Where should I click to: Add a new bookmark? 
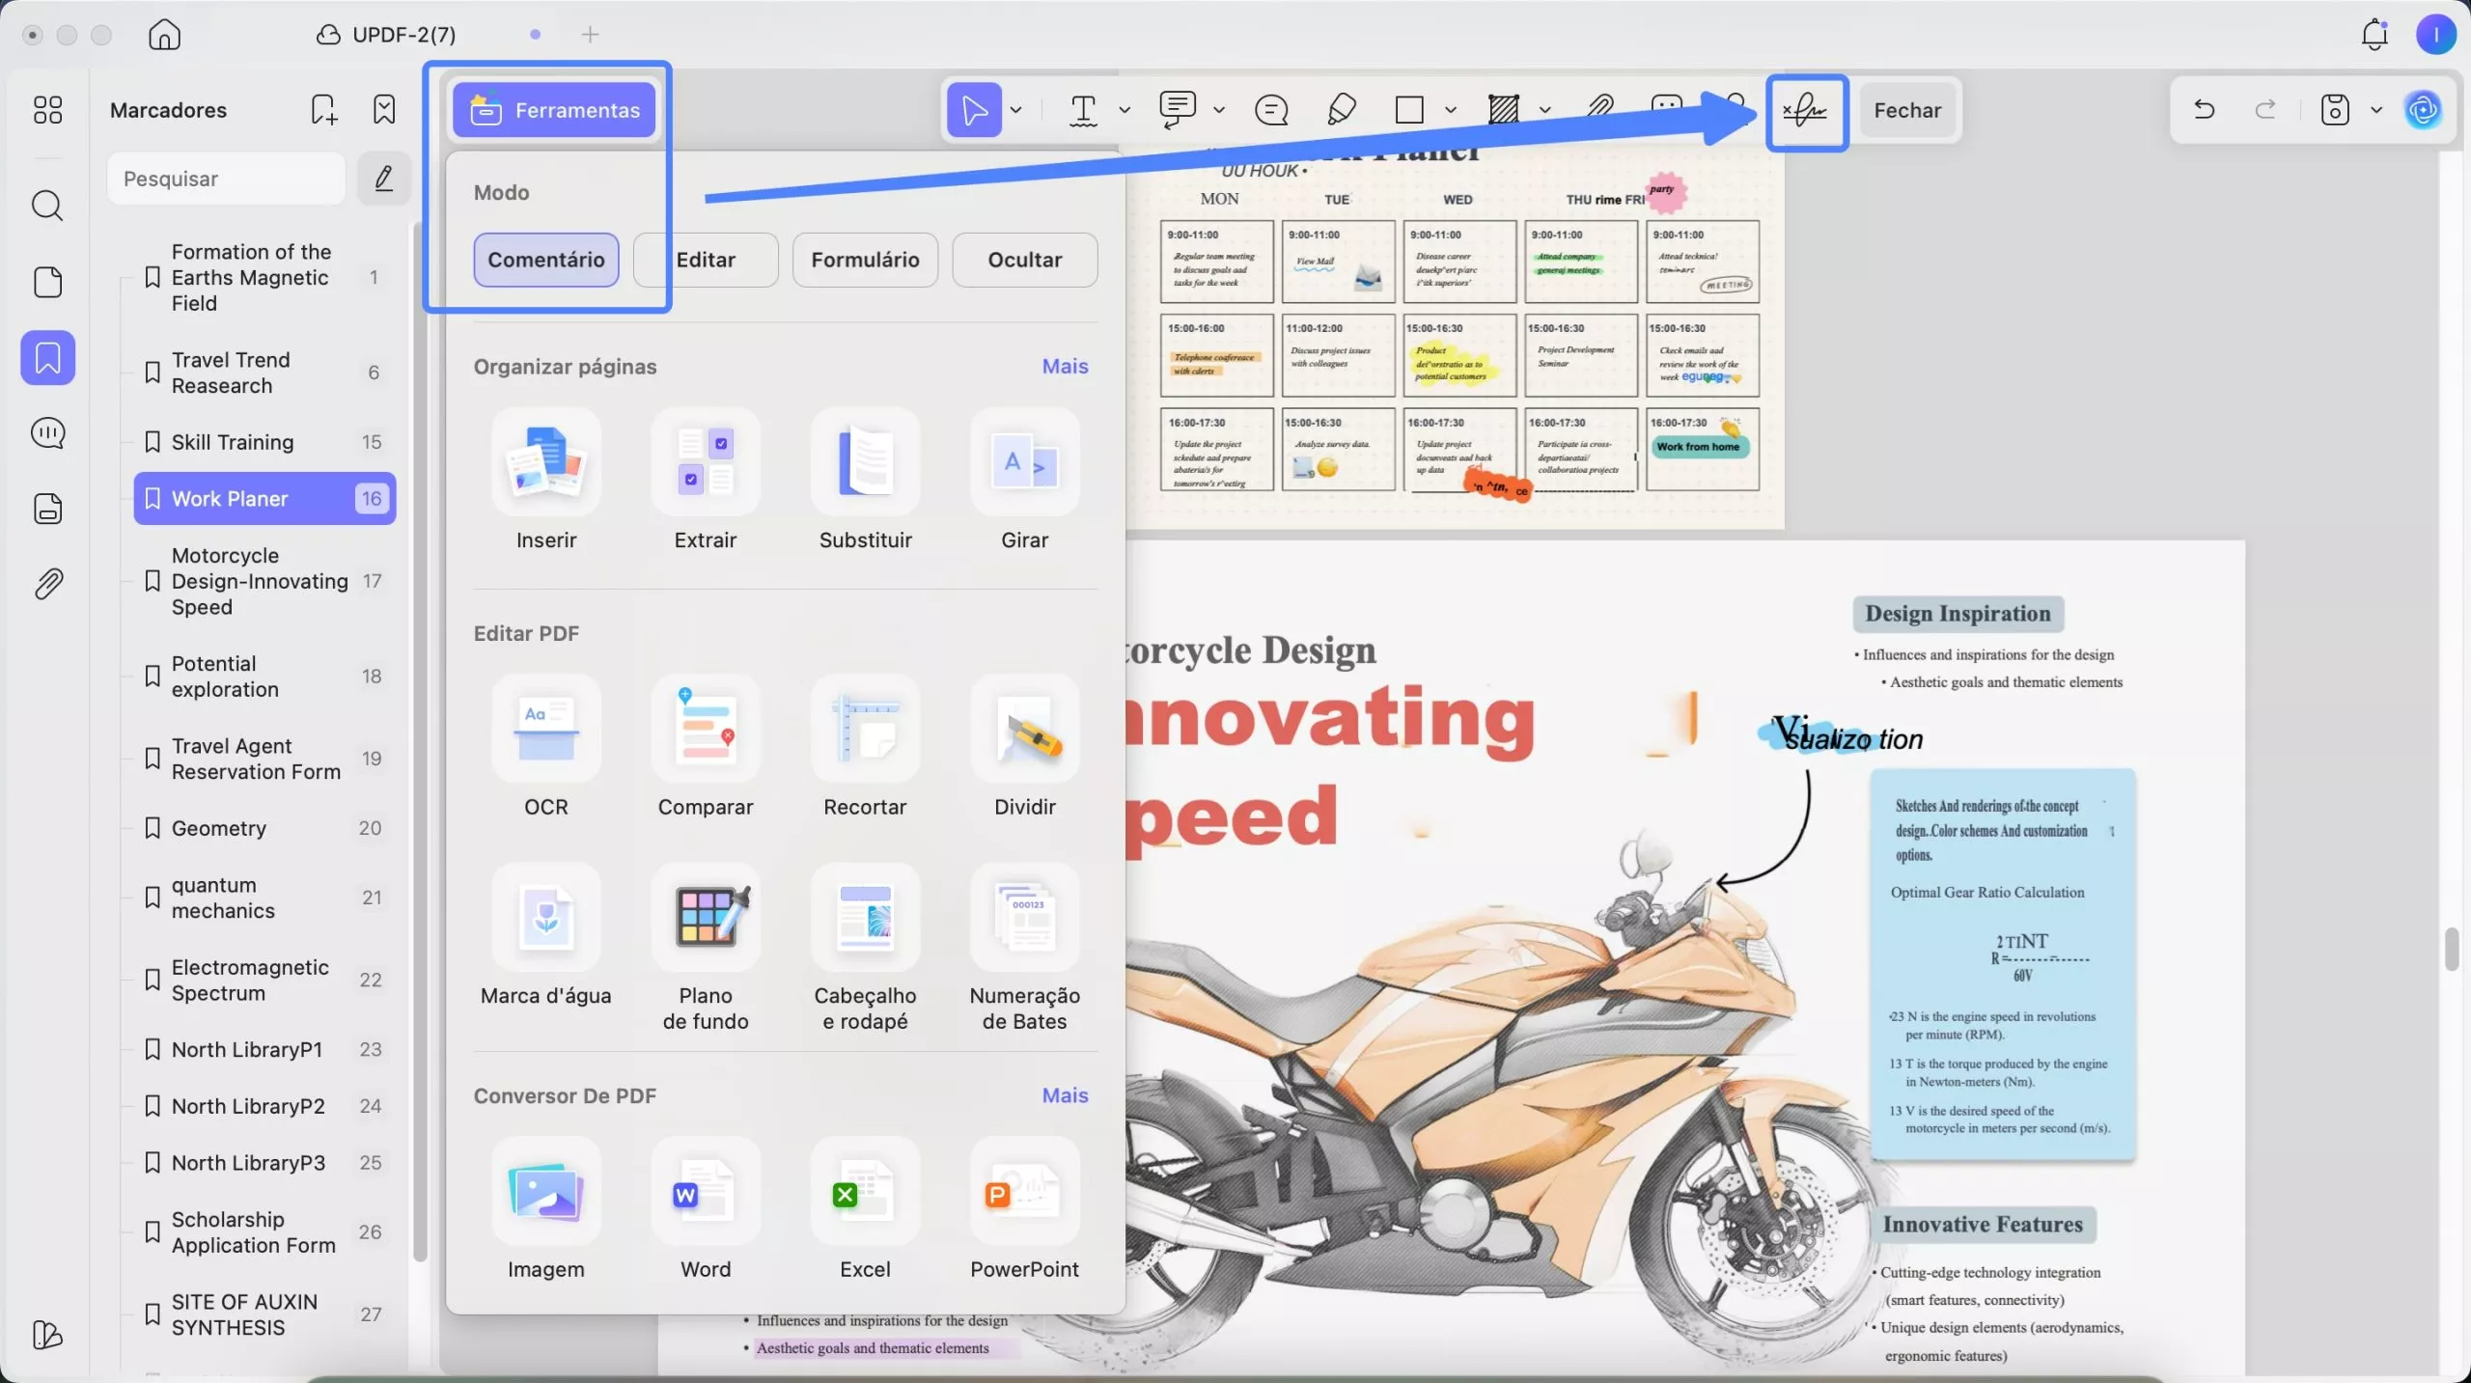[x=323, y=110]
